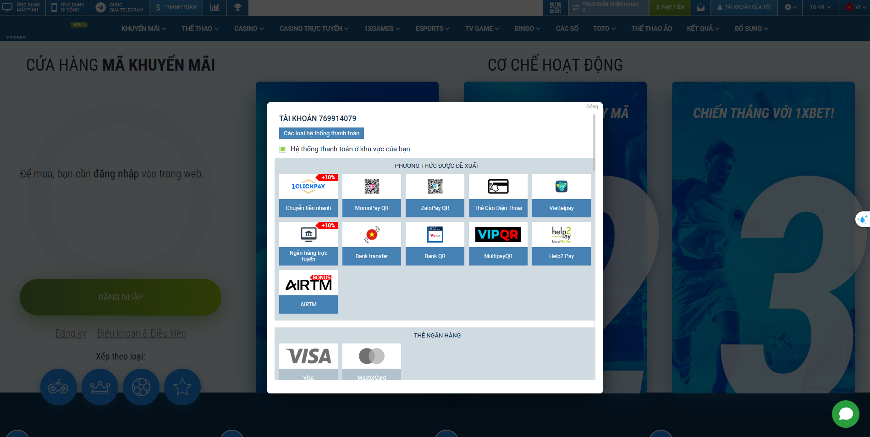This screenshot has width=870, height=437.
Task: Expand the settings gear dropdown
Action: pos(790,7)
